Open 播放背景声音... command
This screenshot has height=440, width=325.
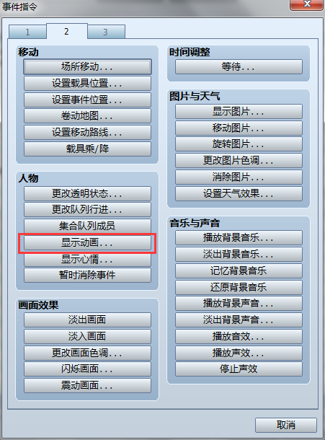pos(239,304)
